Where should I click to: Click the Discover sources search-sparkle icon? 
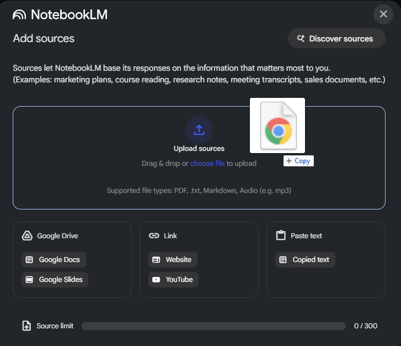click(x=301, y=39)
